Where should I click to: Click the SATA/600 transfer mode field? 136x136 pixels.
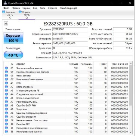click(x=70, y=43)
